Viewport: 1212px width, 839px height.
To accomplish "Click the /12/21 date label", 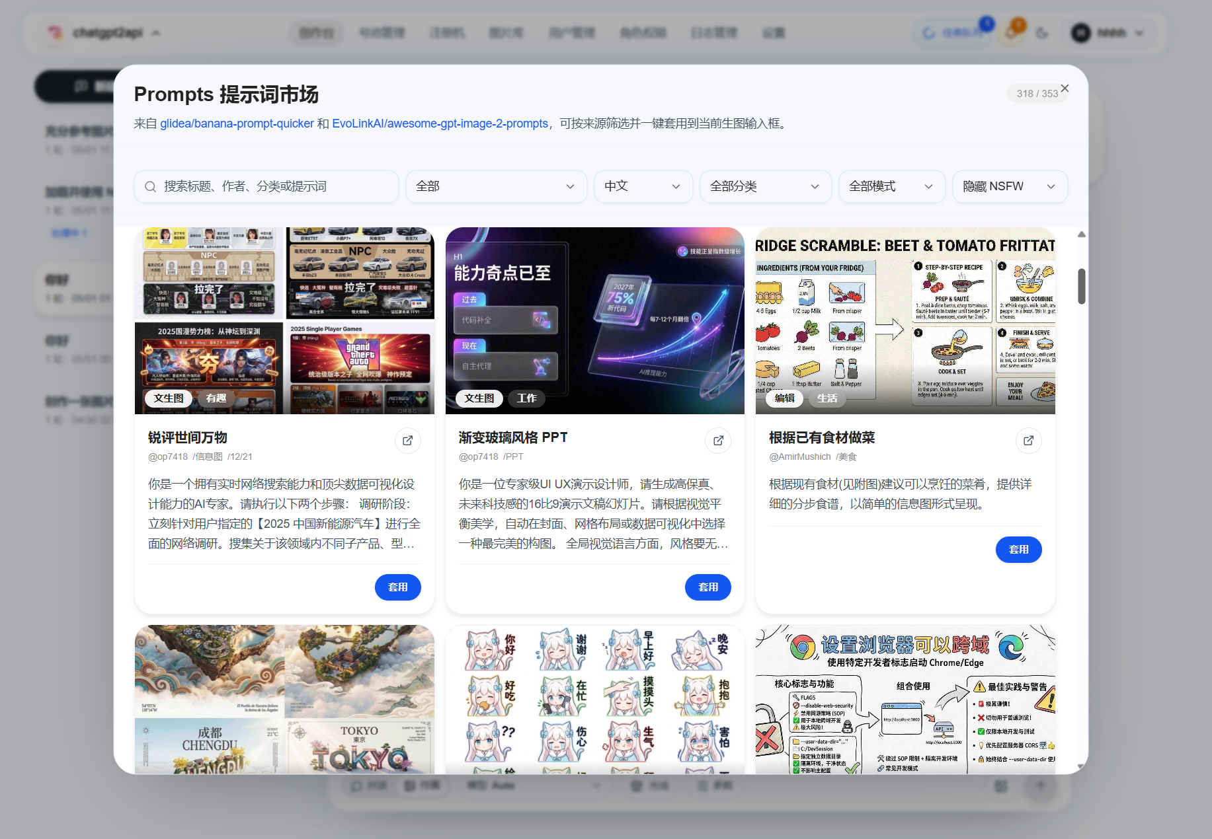I will (x=240, y=456).
